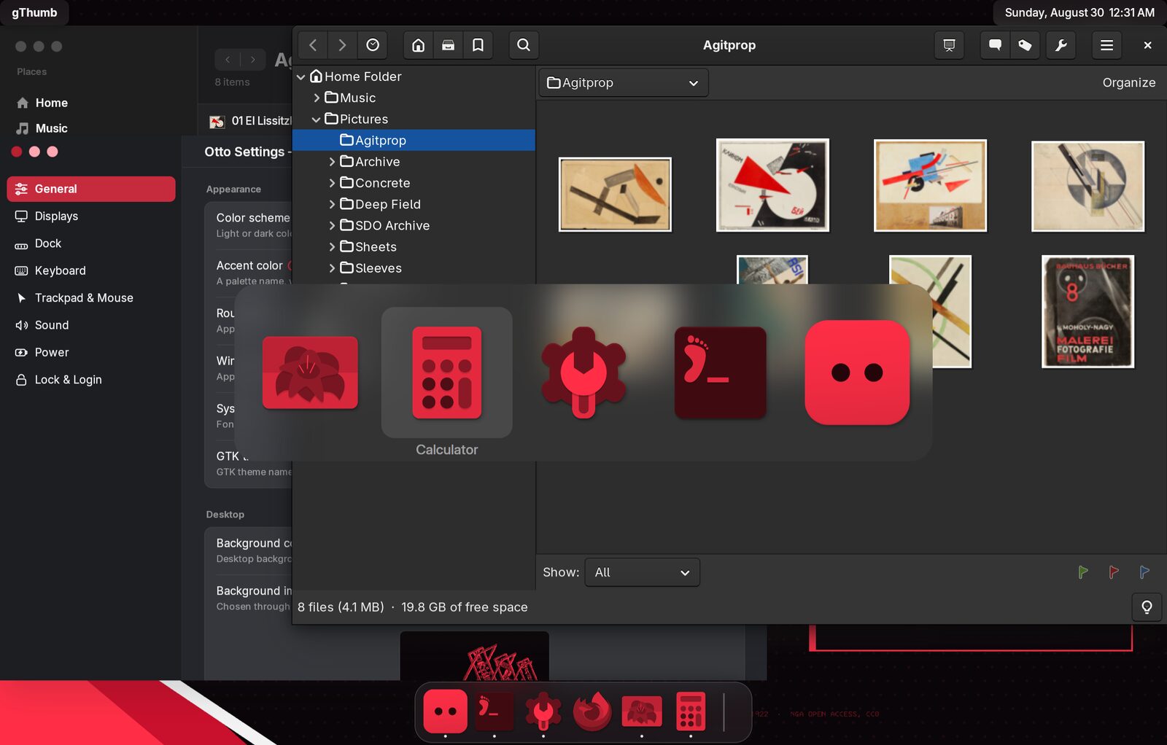Image resolution: width=1167 pixels, height=745 pixels.
Task: Open Displays in Otto Settings sidebar
Action: pyautogui.click(x=91, y=216)
